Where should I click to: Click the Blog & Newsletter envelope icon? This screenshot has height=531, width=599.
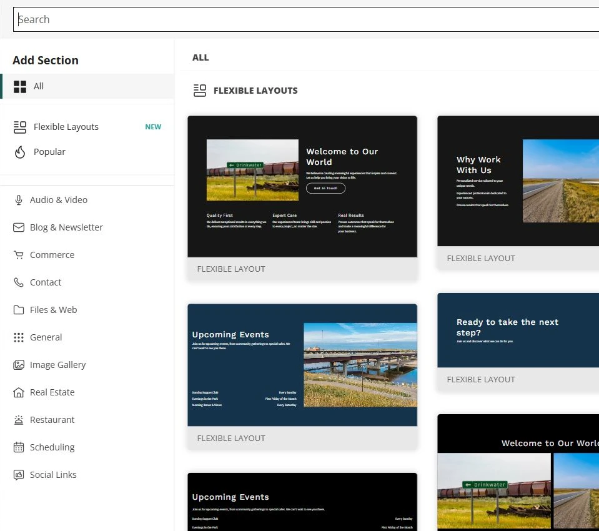coord(19,227)
